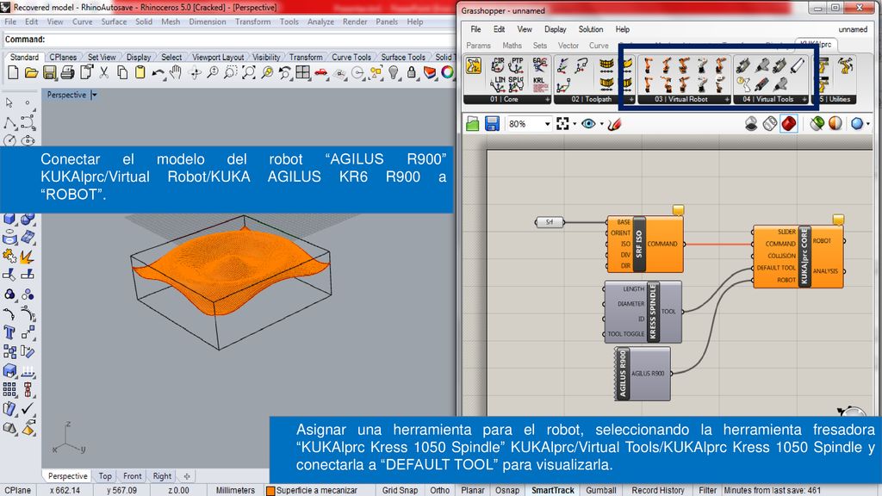The height and width of the screenshot is (496, 882).
Task: Click the Grasshopper open file green icon
Action: coord(473,124)
